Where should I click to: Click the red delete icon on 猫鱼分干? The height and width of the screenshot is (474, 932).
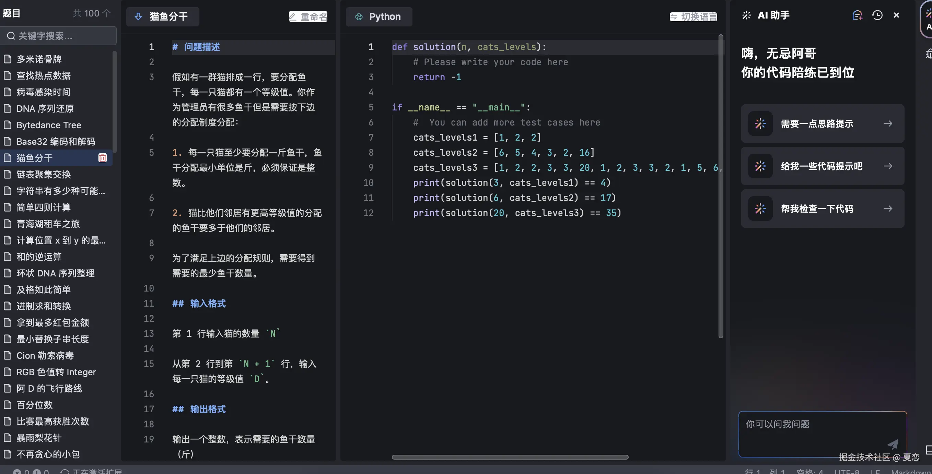(102, 158)
